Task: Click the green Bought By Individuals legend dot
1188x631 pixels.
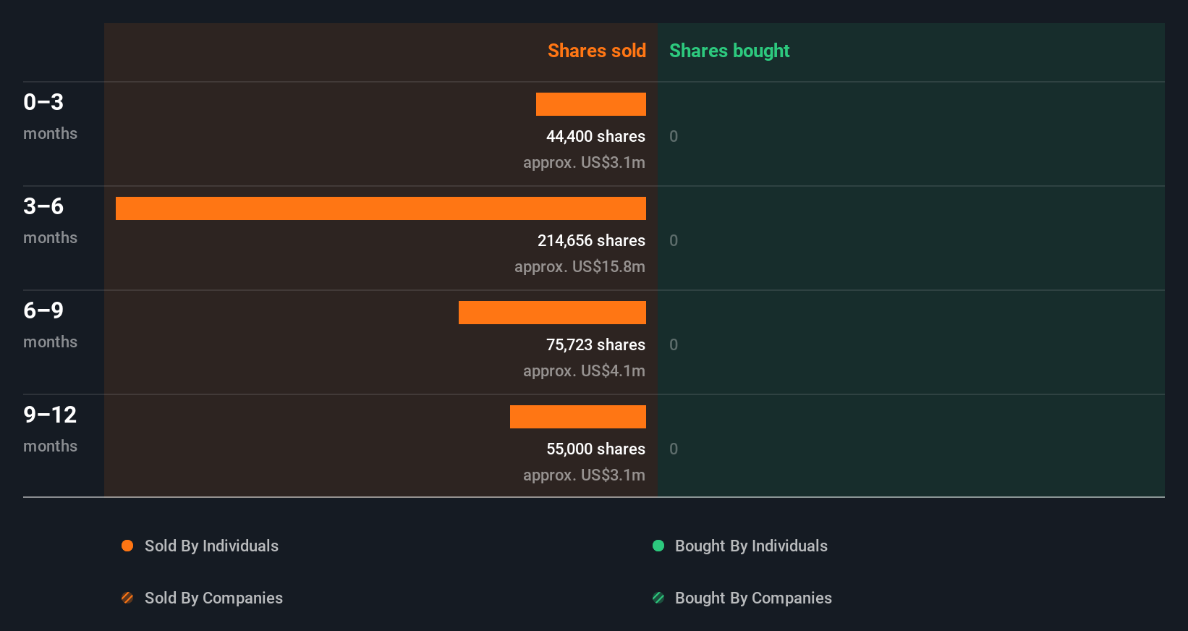Action: click(x=658, y=546)
